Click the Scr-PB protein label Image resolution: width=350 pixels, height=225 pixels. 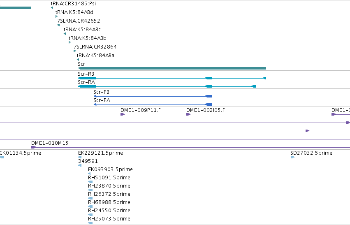tap(101, 92)
